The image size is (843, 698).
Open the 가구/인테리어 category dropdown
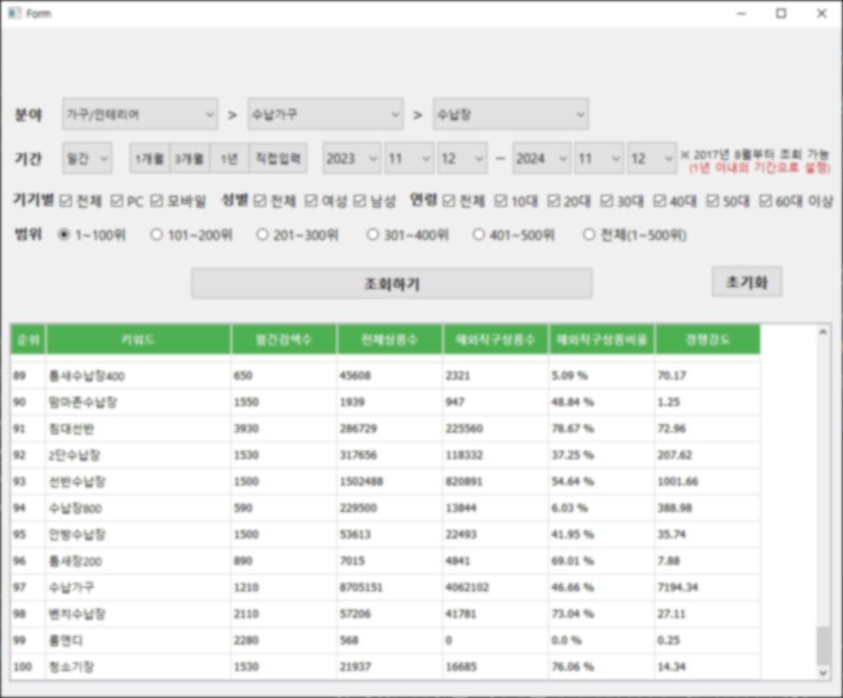[x=140, y=114]
